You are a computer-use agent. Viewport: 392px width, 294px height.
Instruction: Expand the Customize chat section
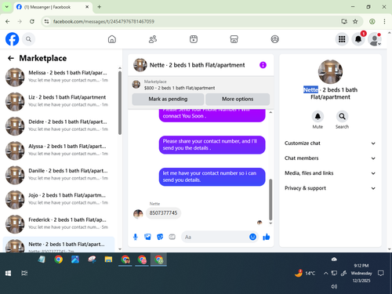click(x=330, y=143)
